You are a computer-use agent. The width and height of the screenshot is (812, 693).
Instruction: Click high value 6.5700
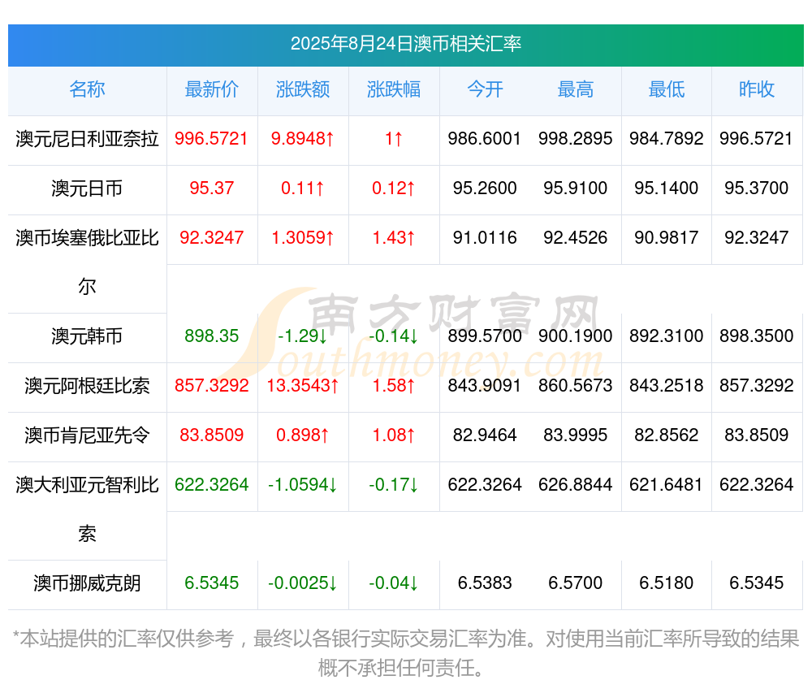pos(576,583)
